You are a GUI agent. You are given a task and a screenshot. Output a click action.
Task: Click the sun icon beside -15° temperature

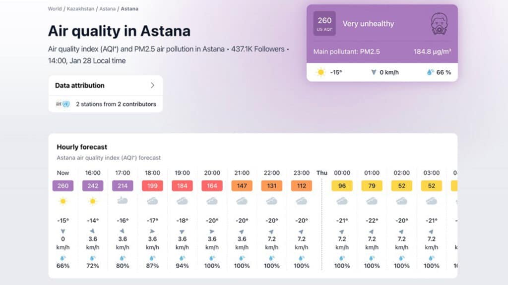click(321, 72)
